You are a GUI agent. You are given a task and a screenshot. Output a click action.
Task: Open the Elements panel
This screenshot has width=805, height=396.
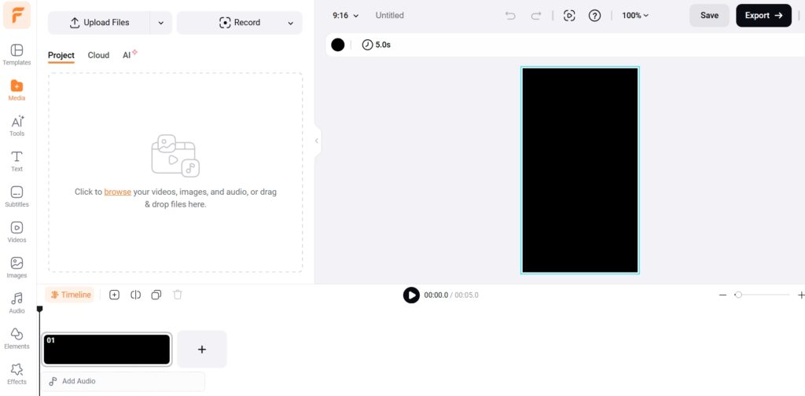click(x=17, y=338)
